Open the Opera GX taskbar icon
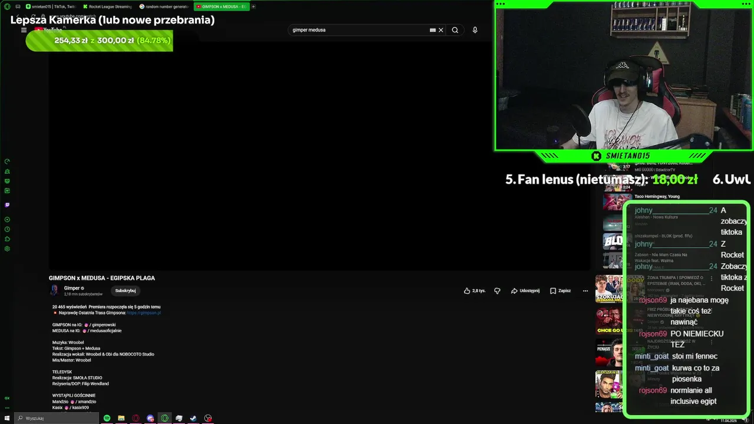This screenshot has width=754, height=424. tap(164, 418)
